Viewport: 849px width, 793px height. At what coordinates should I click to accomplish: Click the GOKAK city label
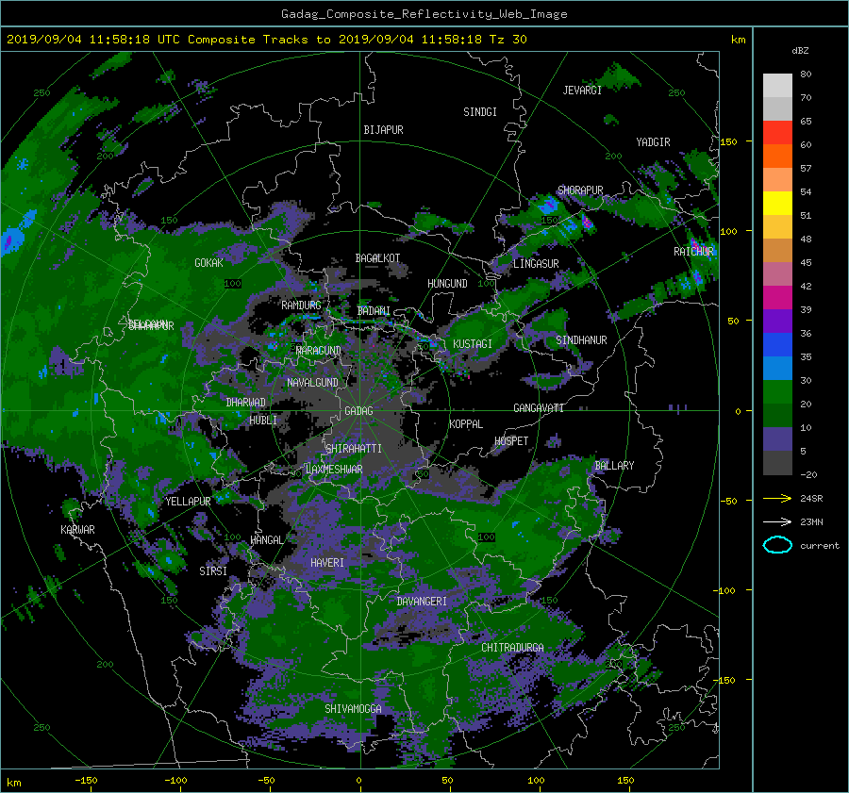coord(208,263)
